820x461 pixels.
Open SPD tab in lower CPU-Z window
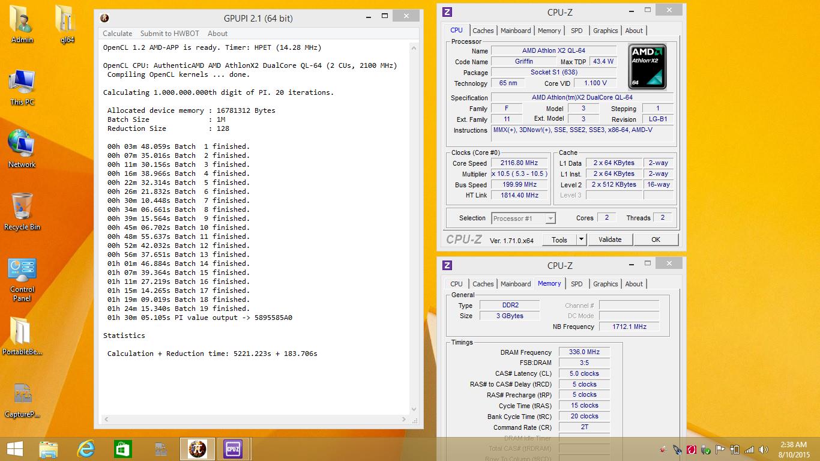coord(576,284)
